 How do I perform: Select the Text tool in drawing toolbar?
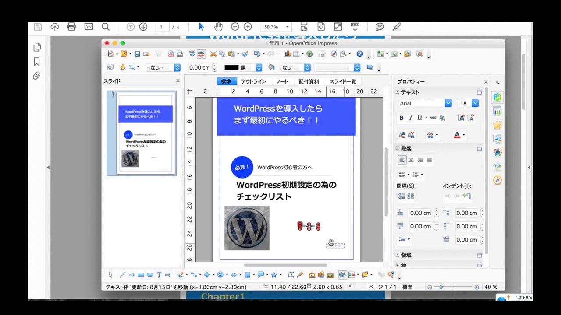point(159,275)
